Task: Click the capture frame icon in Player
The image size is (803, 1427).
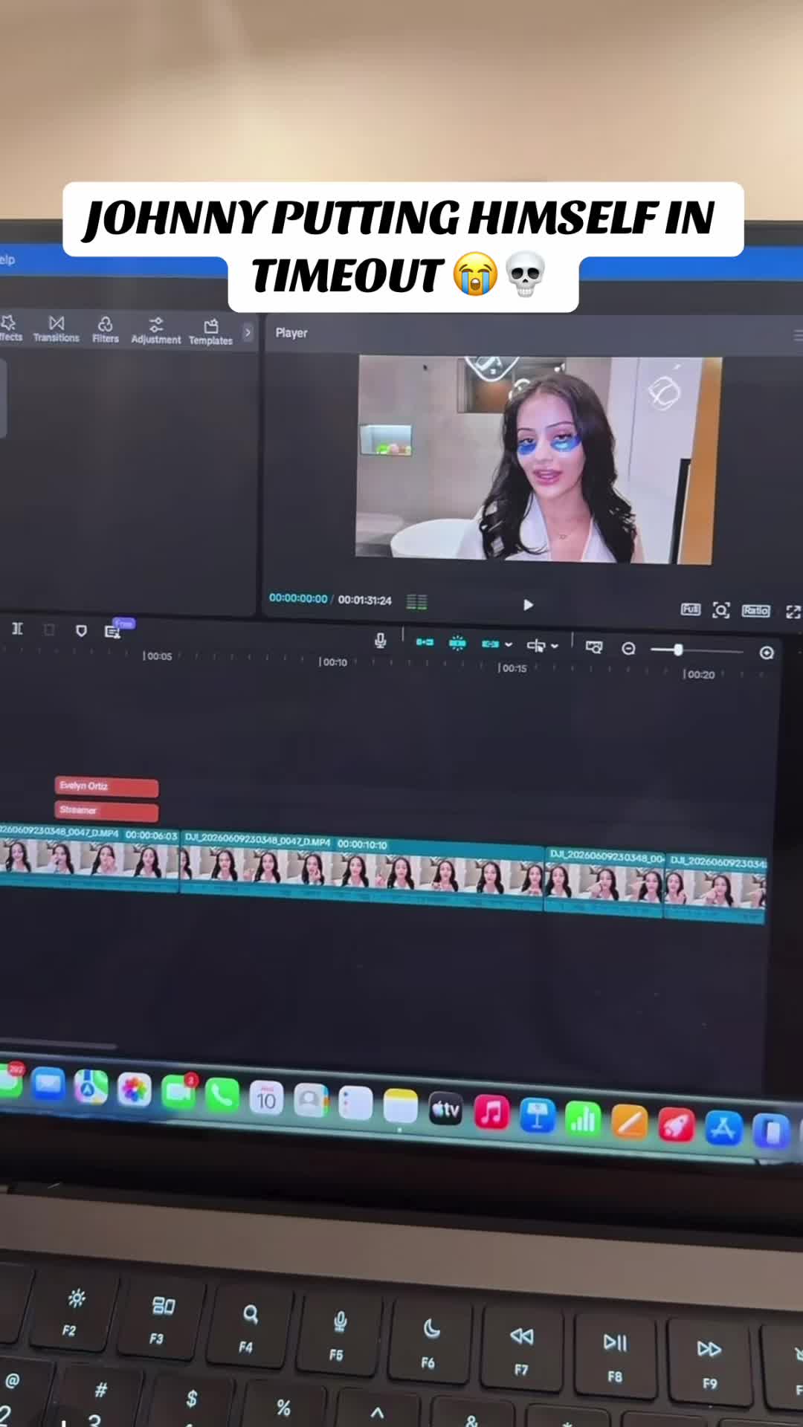Action: (721, 610)
